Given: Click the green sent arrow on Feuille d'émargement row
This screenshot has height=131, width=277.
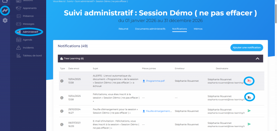Looking at the screenshot, I should pos(249,111).
